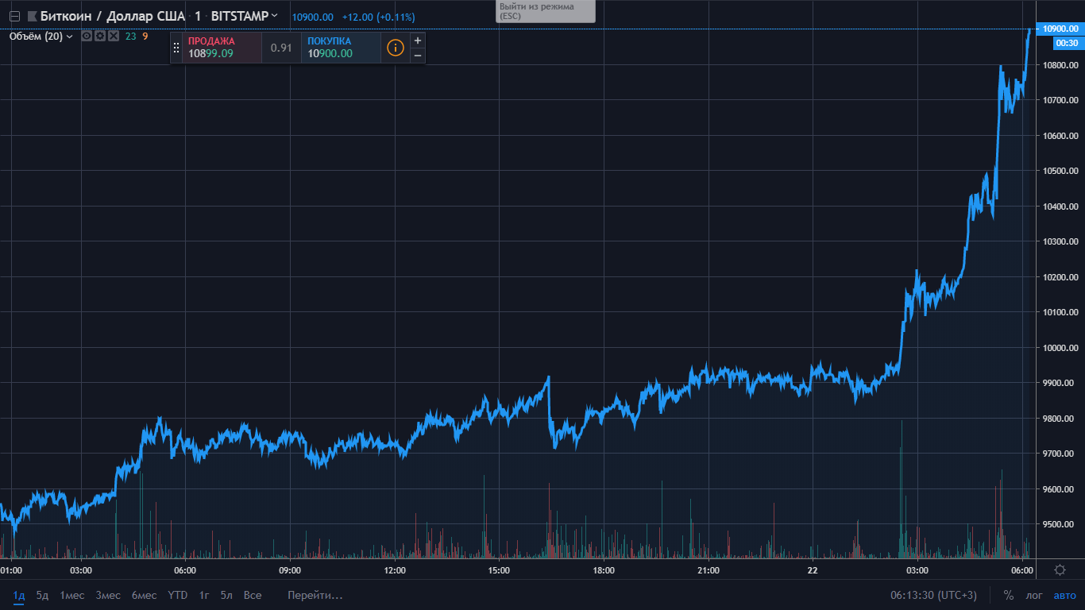
Task: Open the BITSTAMP symbol dropdown arrow
Action: tap(275, 16)
